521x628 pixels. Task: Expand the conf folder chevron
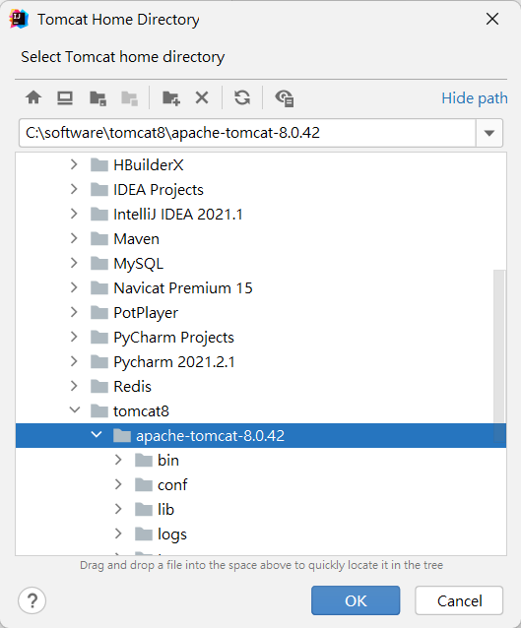coord(118,484)
